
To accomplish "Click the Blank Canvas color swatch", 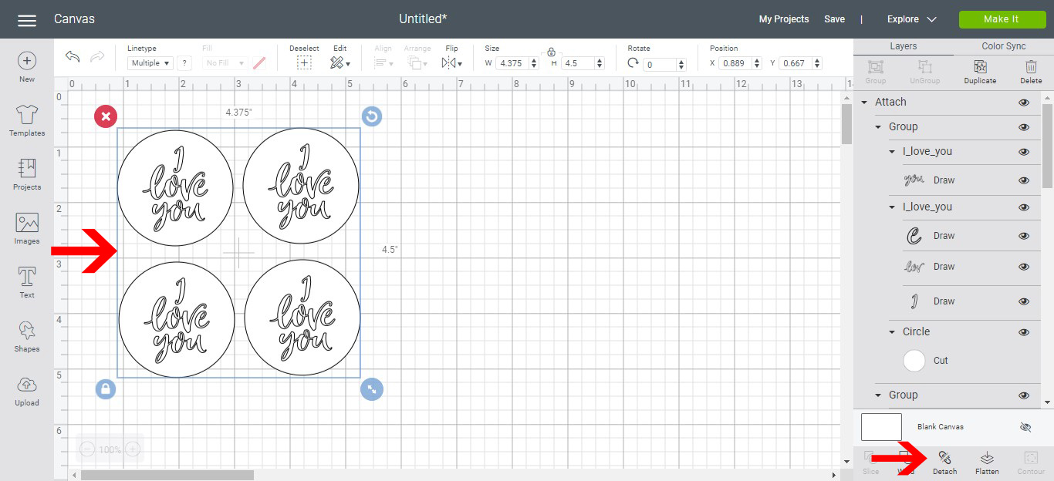I will coord(881,427).
